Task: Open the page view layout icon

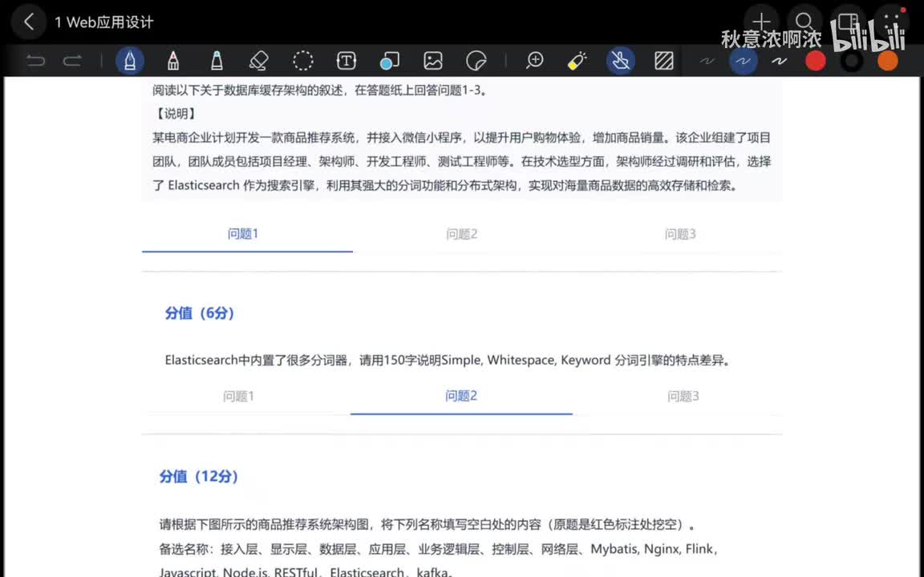Action: click(x=849, y=22)
